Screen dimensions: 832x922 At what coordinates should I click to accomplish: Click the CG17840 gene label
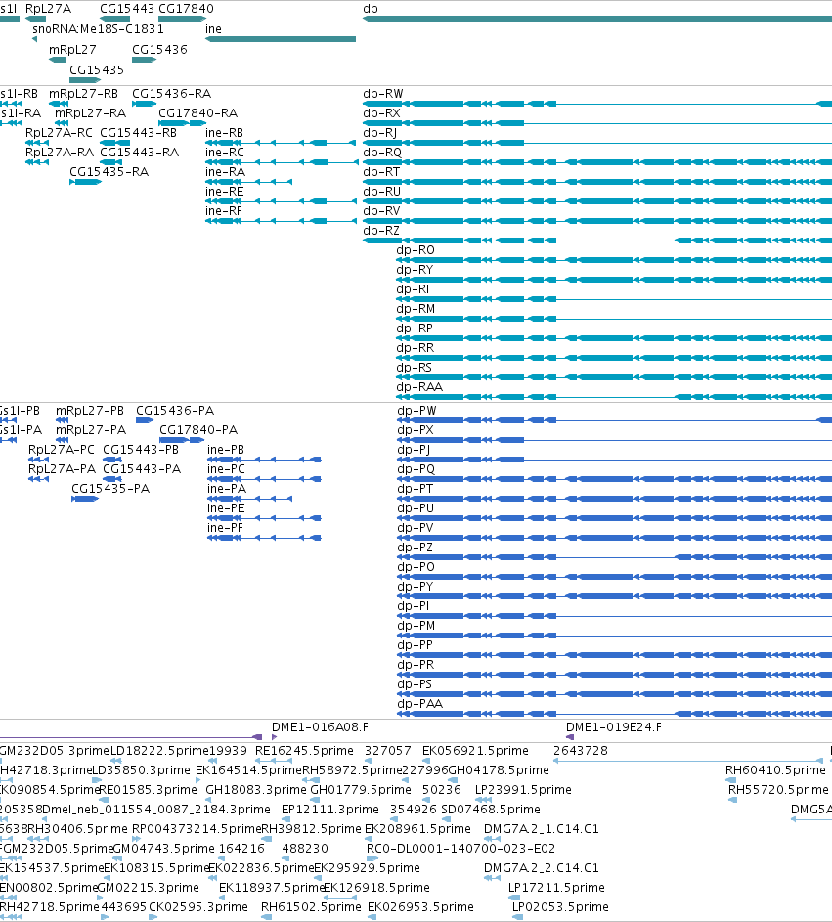(186, 9)
